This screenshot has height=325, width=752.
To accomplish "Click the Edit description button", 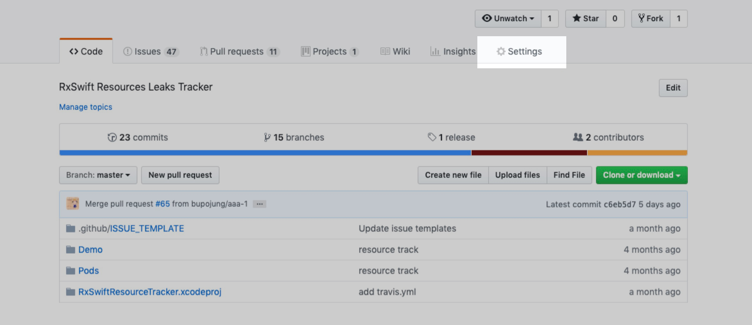I will point(673,88).
